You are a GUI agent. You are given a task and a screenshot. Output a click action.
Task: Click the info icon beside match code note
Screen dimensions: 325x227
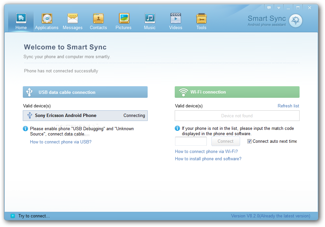tap(177, 128)
